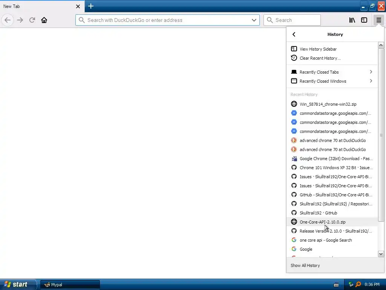Click History panel scrollbar down arrow
The width and height of the screenshot is (386, 290).
[x=381, y=254]
